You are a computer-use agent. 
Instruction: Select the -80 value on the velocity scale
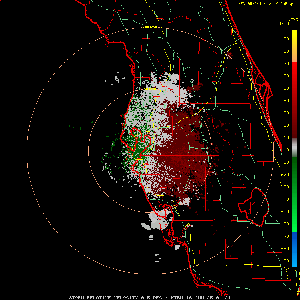tap(285, 249)
